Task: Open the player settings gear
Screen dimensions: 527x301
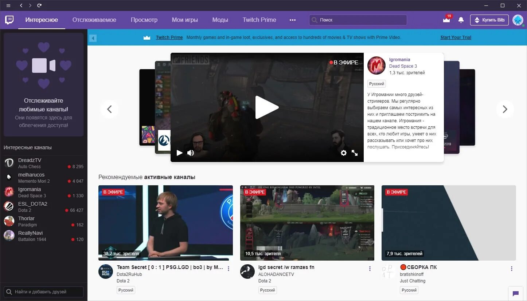Action: [343, 153]
